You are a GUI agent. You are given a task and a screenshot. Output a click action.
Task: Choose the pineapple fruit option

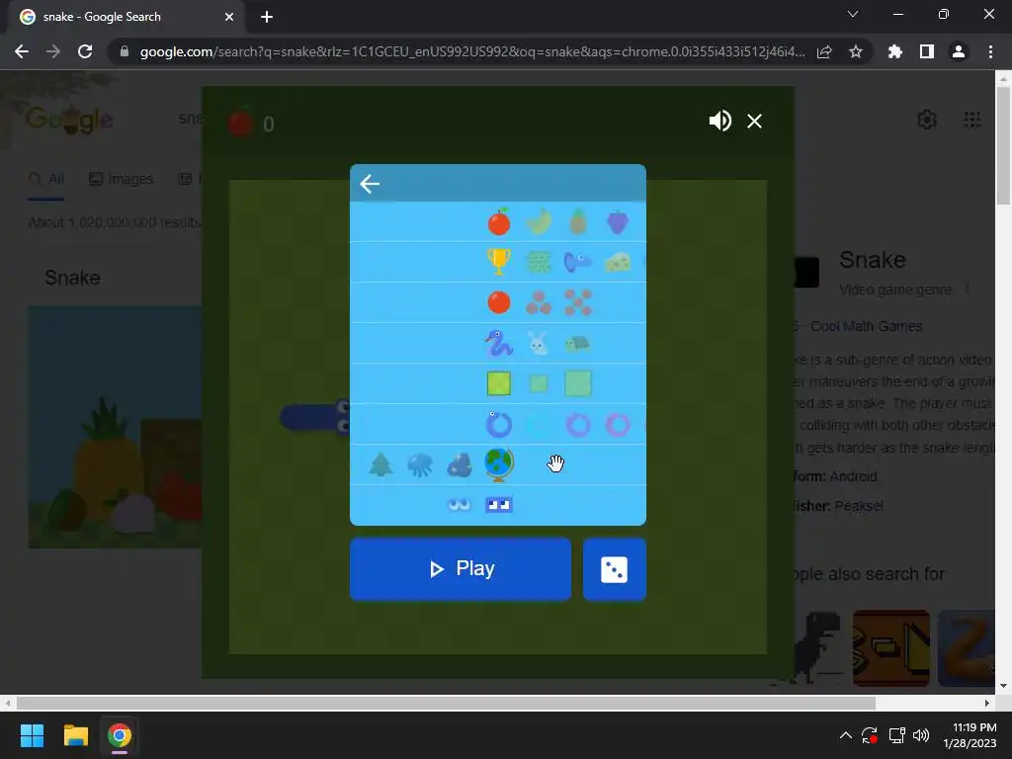[x=578, y=222]
